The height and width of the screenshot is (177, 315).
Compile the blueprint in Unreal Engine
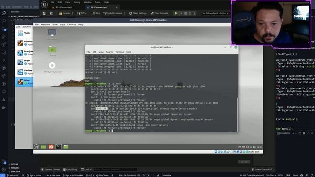click(64, 13)
